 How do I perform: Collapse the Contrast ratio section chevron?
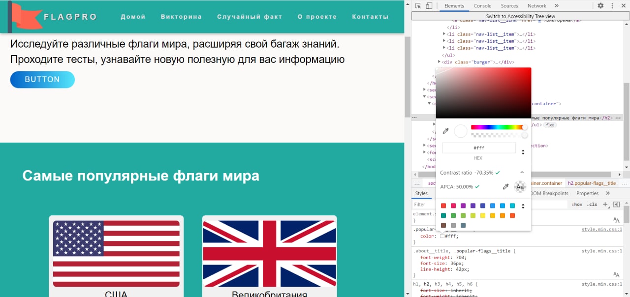(x=522, y=173)
